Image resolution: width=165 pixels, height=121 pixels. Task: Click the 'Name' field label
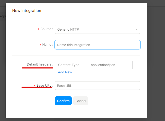47,45
